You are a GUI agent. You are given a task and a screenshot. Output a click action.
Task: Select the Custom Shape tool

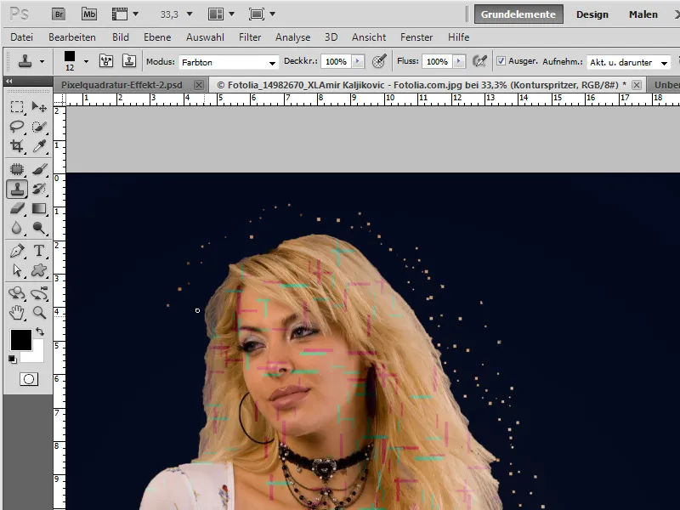coord(39,270)
